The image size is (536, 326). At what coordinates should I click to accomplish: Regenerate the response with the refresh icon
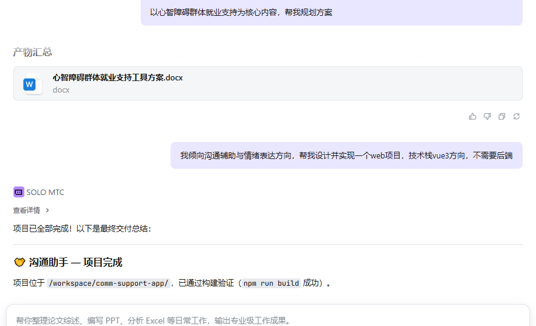517,116
